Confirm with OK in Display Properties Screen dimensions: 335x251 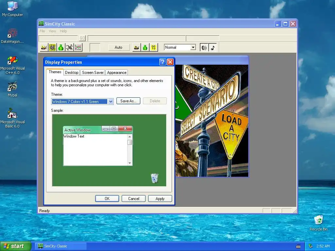pyautogui.click(x=107, y=198)
